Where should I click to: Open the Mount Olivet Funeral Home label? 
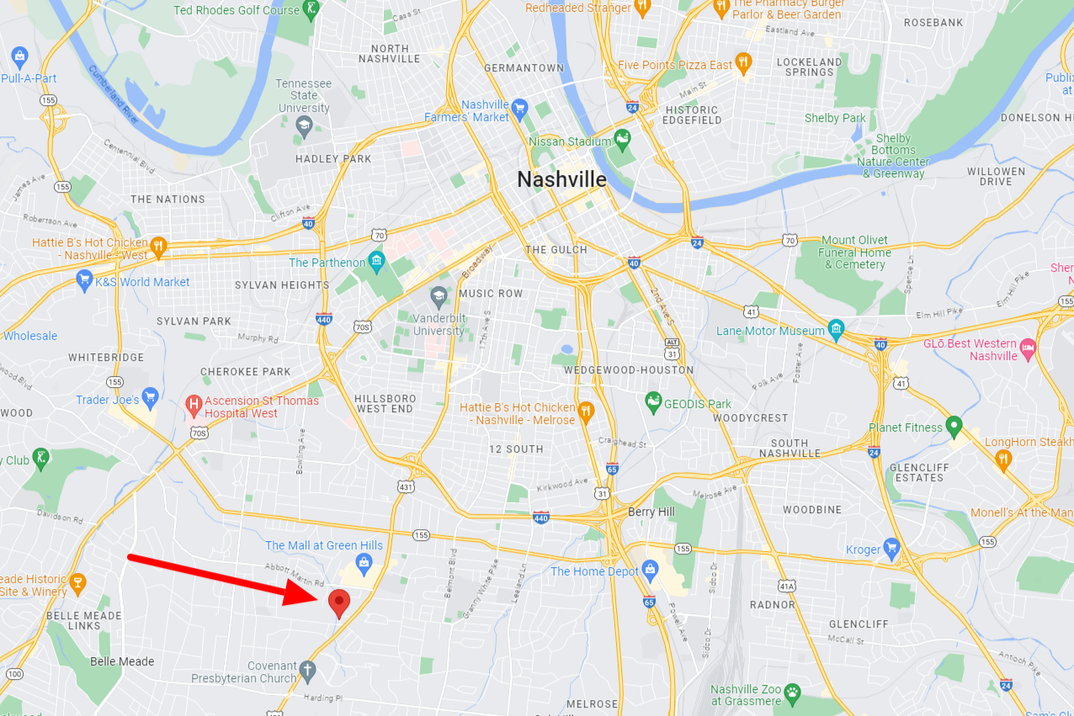click(854, 252)
